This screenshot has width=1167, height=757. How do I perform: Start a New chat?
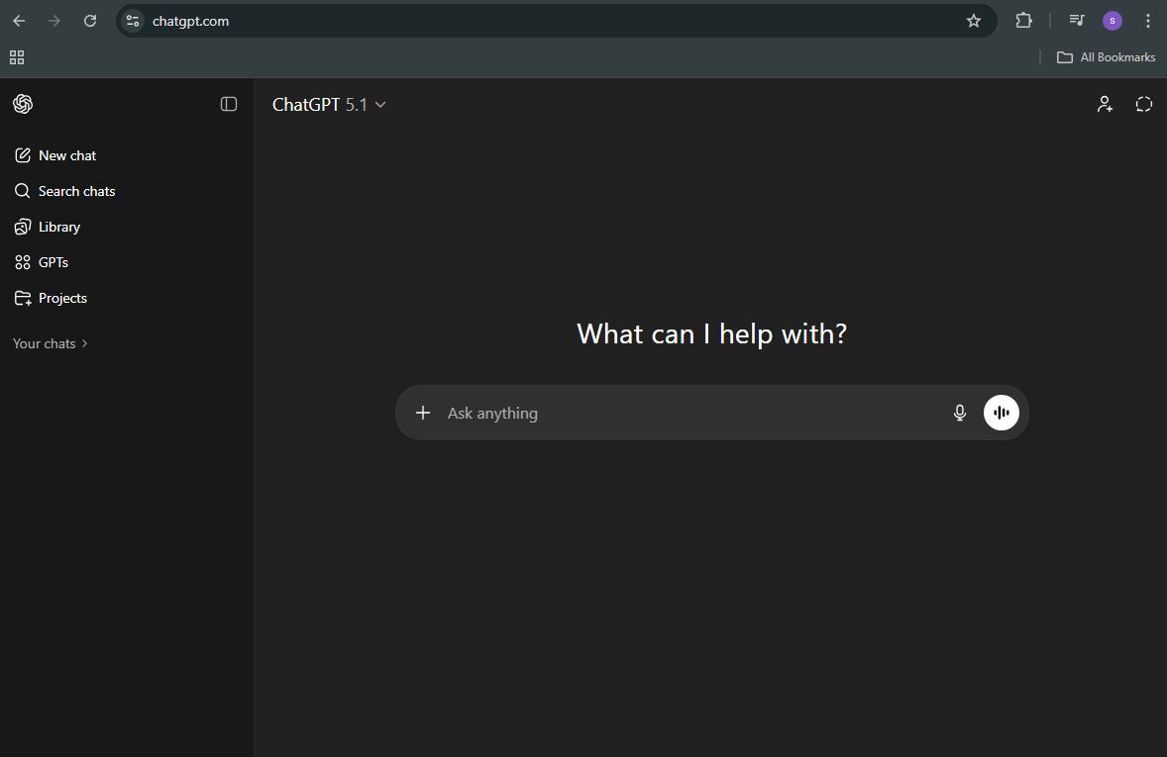pos(55,155)
